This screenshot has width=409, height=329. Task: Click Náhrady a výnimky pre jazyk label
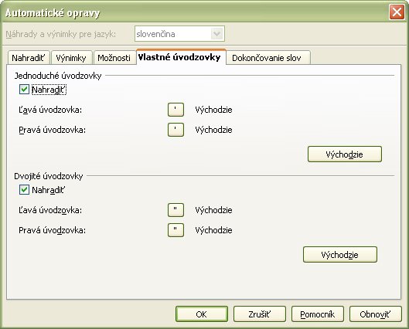coord(61,34)
